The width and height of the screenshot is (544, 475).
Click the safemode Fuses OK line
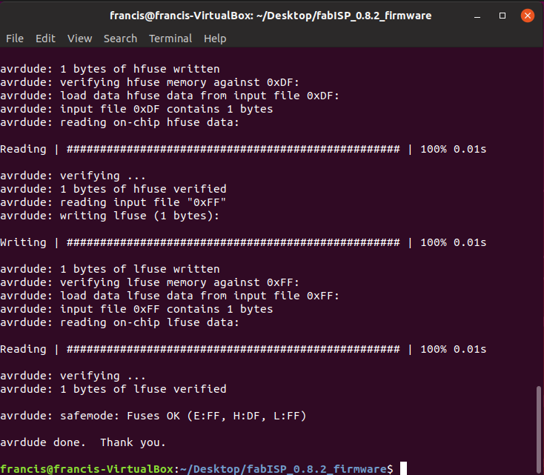coord(153,416)
